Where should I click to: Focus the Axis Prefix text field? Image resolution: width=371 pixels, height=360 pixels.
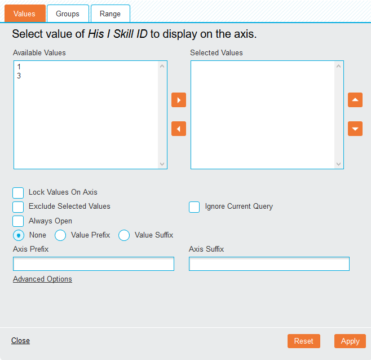[x=94, y=264]
